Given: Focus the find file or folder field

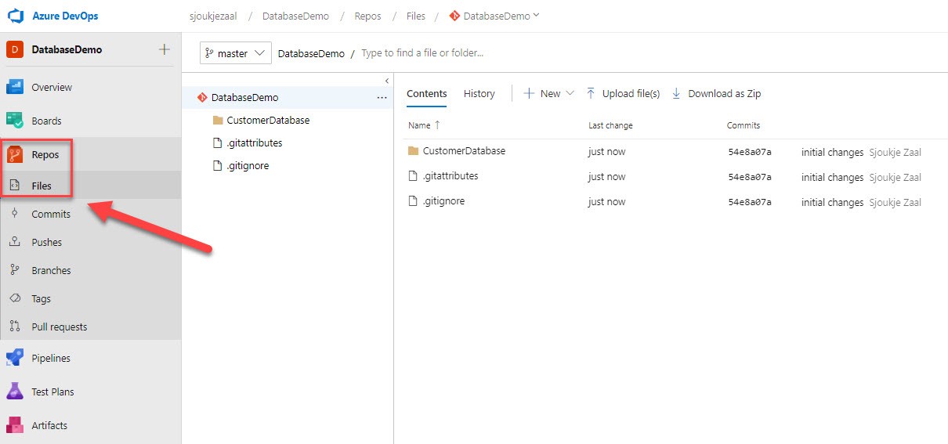Looking at the screenshot, I should (423, 53).
